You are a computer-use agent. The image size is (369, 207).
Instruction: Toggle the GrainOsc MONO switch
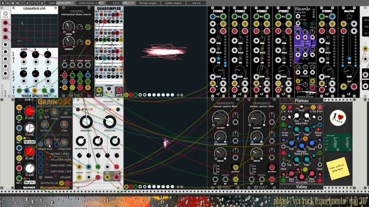point(41,178)
